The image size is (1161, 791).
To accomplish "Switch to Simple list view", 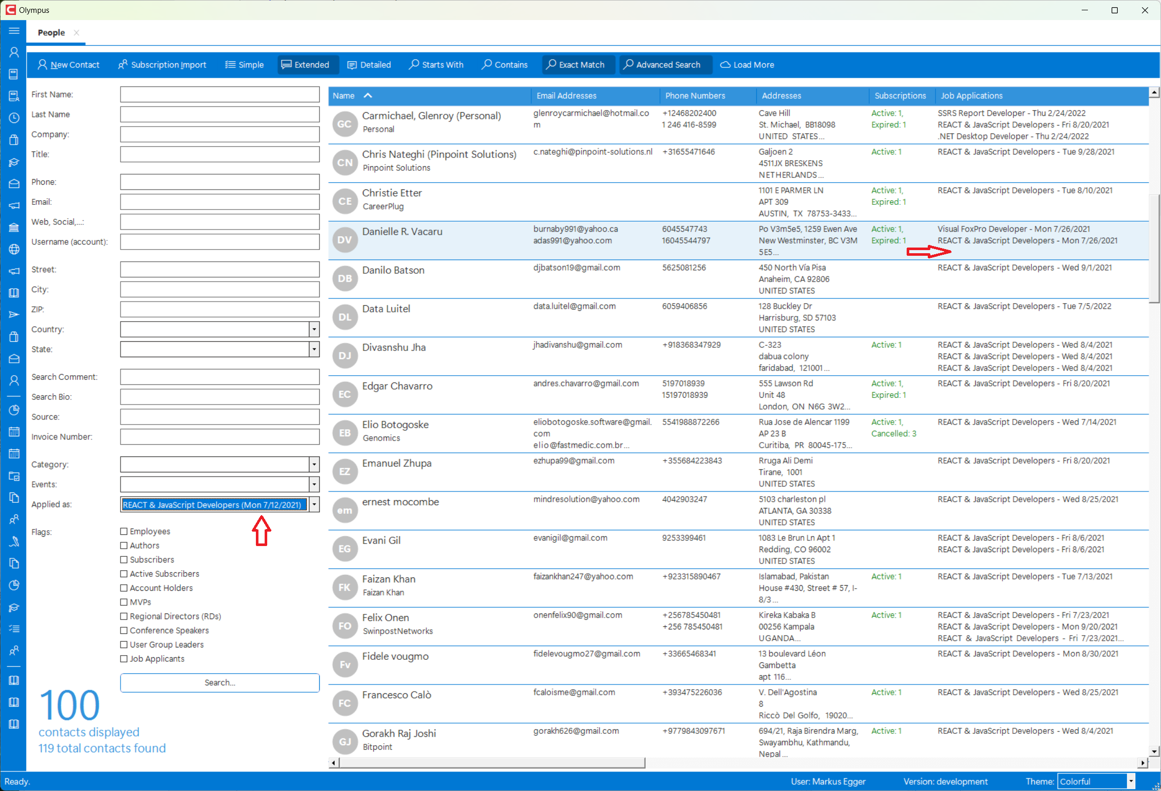I will click(x=245, y=65).
